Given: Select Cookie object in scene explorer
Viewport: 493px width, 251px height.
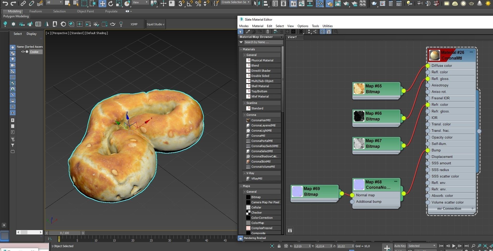Looking at the screenshot, I should [x=34, y=52].
